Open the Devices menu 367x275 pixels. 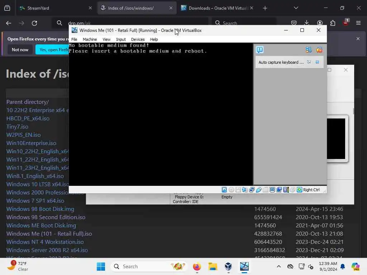point(138,39)
